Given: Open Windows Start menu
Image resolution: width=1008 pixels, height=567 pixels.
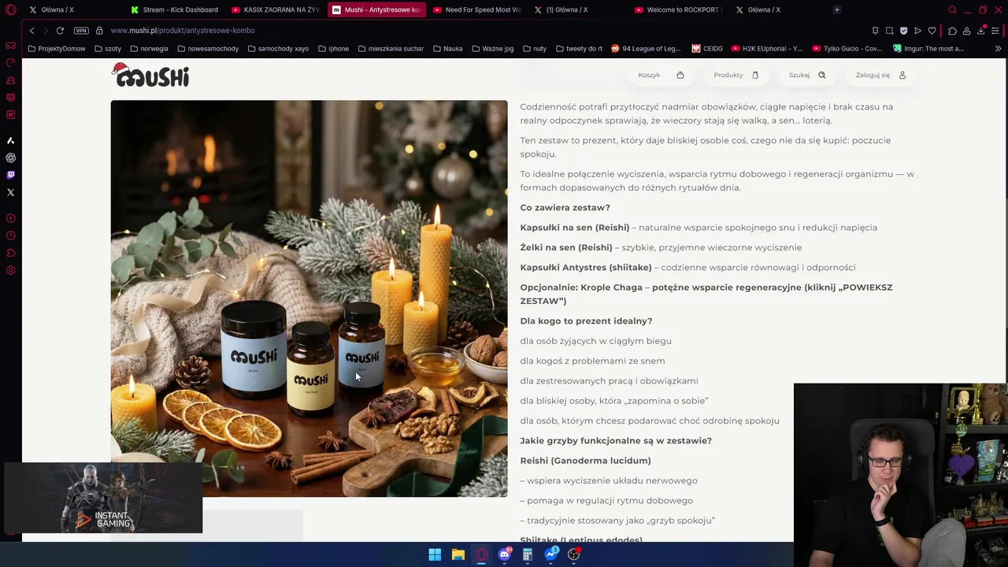Looking at the screenshot, I should pos(435,554).
